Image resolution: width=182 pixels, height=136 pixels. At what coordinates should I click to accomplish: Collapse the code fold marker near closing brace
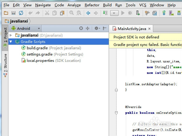[116, 90]
